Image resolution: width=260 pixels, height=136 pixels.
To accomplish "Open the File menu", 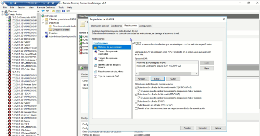I will (x=5, y=7).
